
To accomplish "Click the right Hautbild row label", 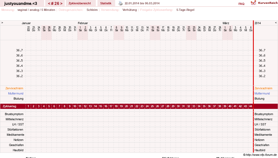I will (x=260, y=150).
